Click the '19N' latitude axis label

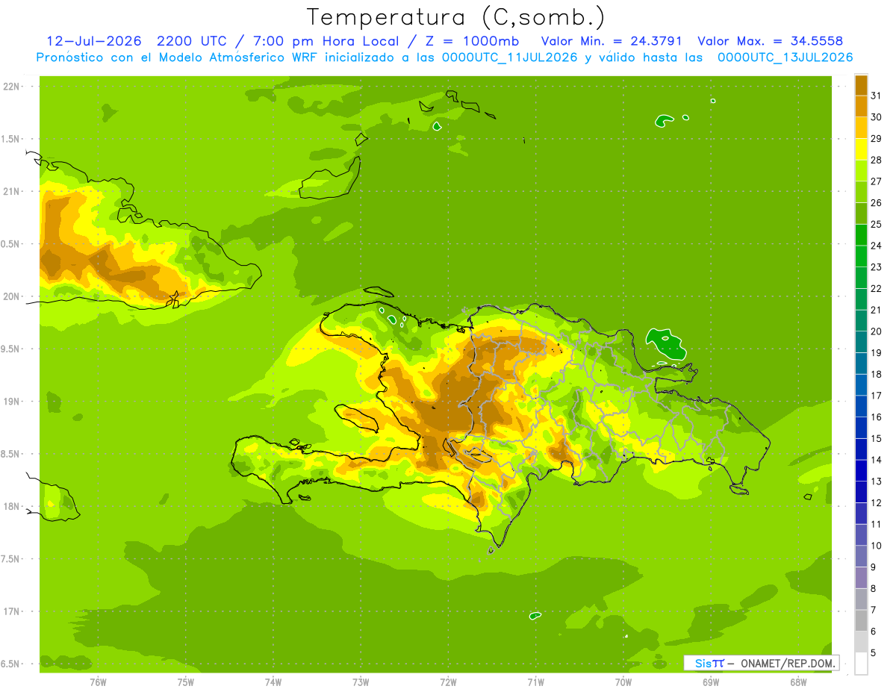[x=12, y=402]
